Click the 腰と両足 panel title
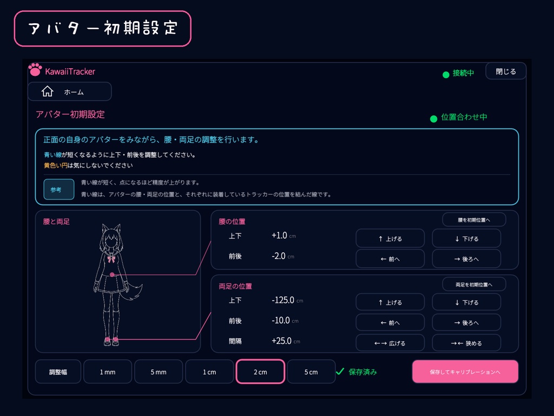 pos(56,222)
